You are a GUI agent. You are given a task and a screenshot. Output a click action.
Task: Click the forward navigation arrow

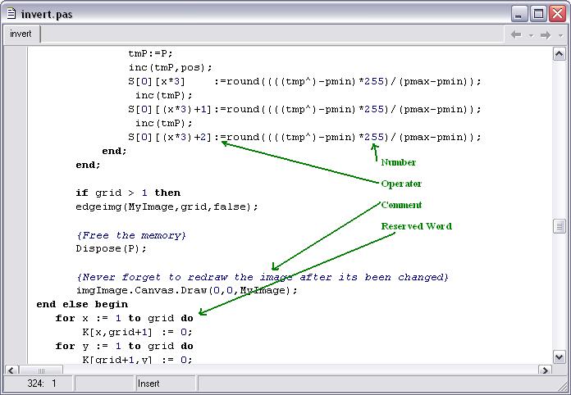545,34
